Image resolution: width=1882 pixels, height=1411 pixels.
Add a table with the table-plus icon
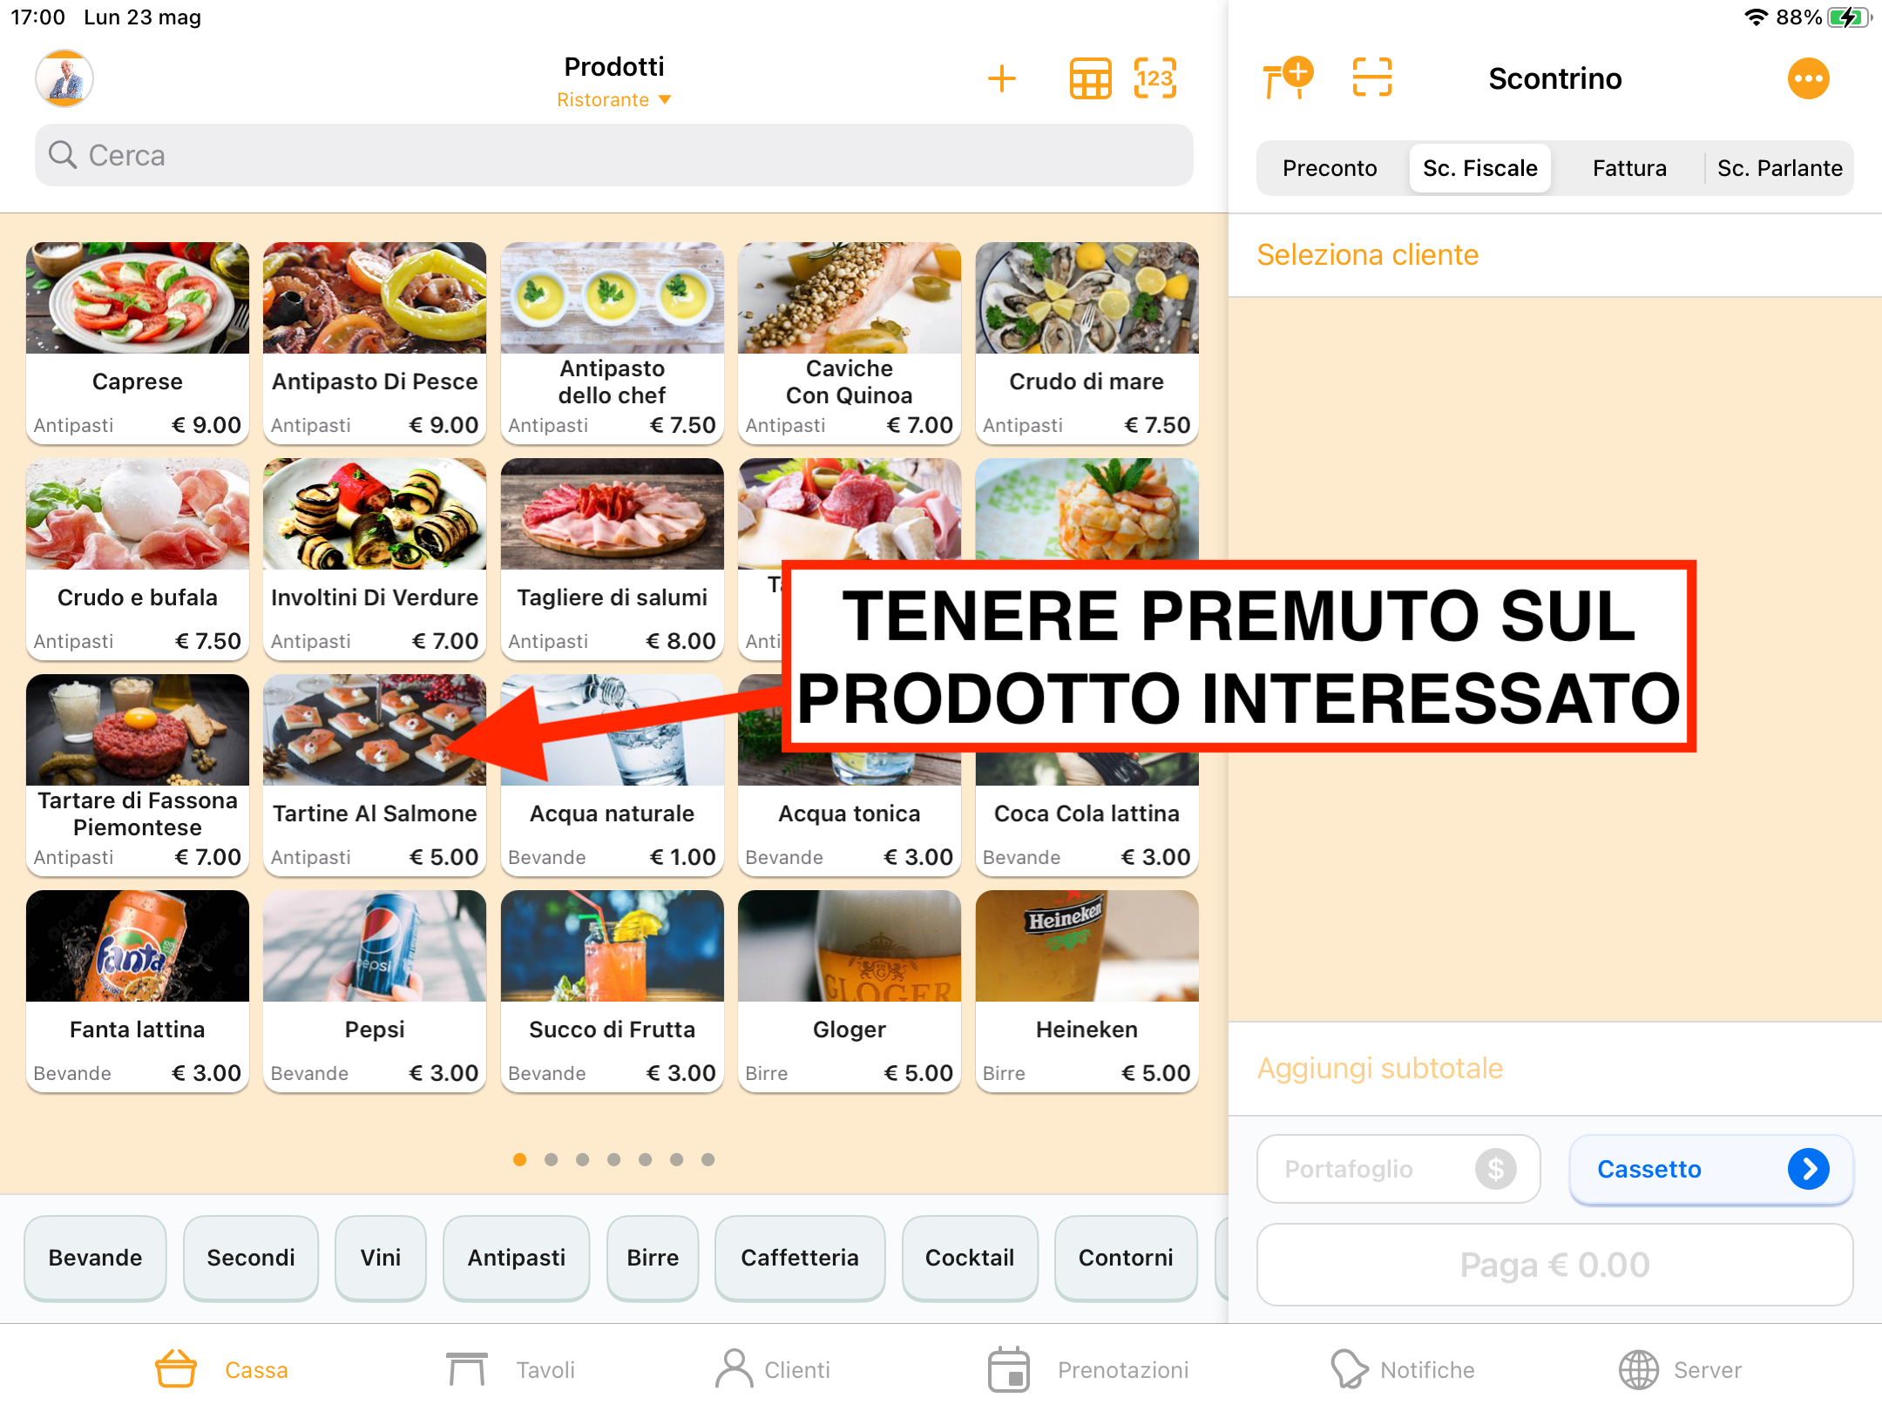[1288, 79]
